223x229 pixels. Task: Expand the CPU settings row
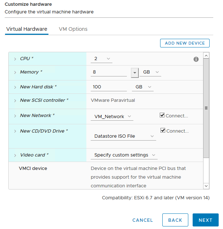click(x=15, y=59)
